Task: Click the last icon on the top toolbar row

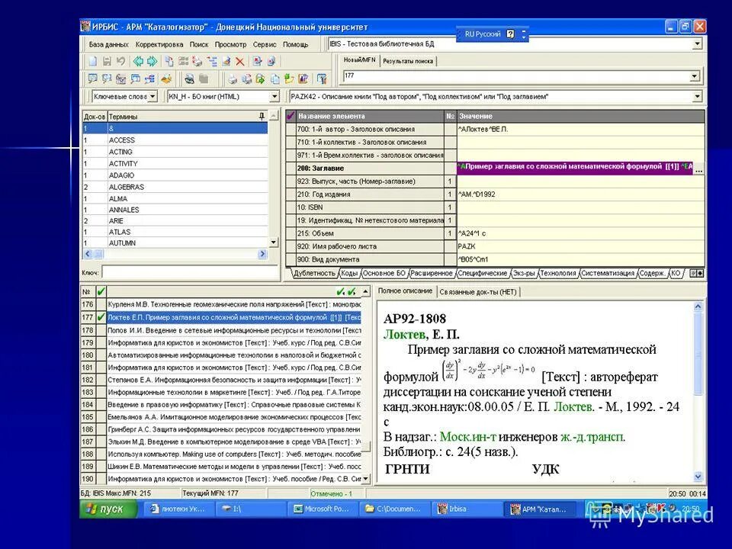Action: pyautogui.click(x=271, y=61)
